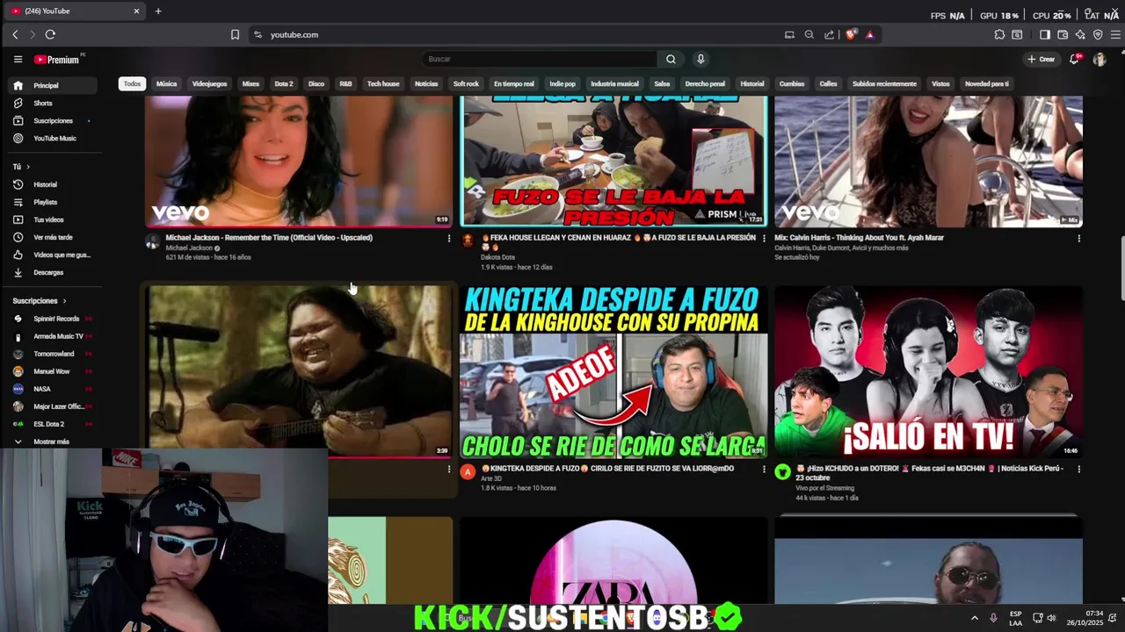
Task: Select the Tech house filter chip
Action: (383, 83)
